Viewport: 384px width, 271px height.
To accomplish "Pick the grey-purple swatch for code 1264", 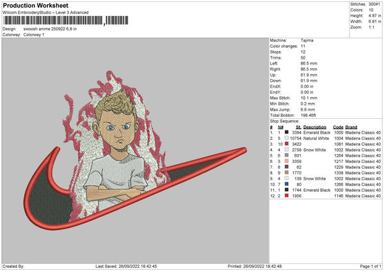I will click(287, 155).
